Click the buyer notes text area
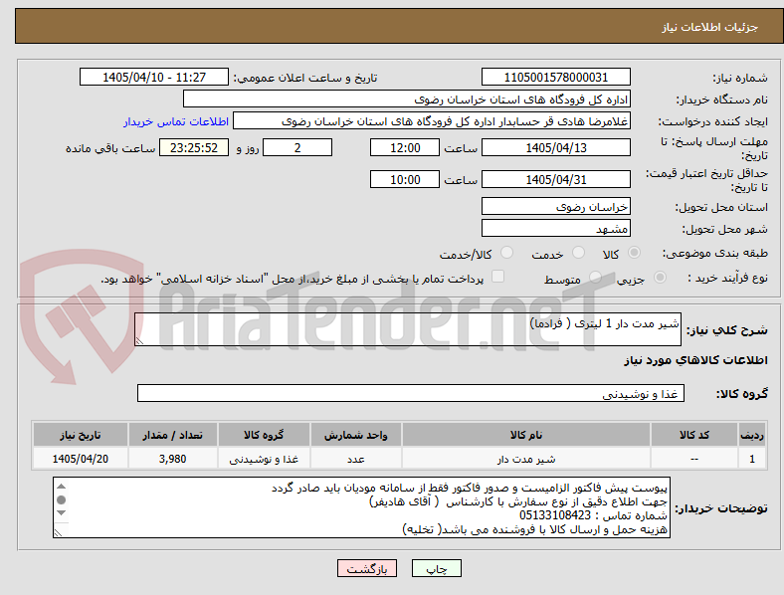 pyautogui.click(x=361, y=507)
